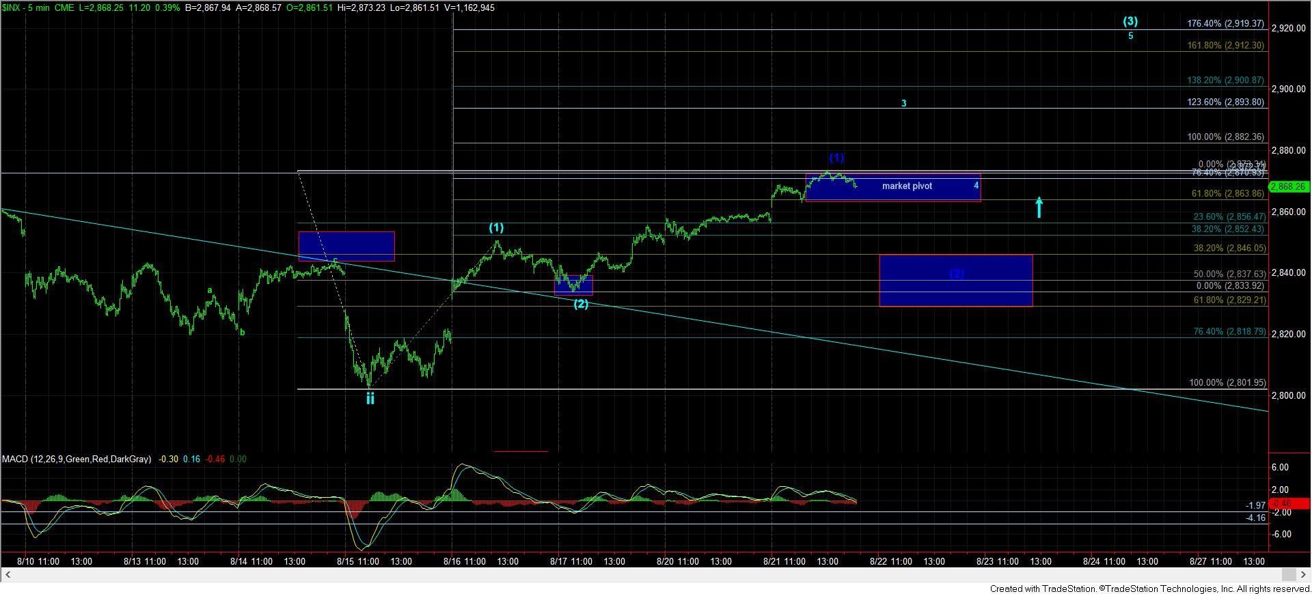
Task: Click the green 2,868.26 current price tag
Action: [1288, 186]
